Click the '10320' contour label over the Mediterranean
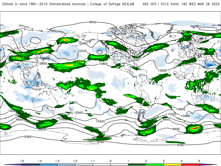The image size is (221, 166). pos(191,58)
